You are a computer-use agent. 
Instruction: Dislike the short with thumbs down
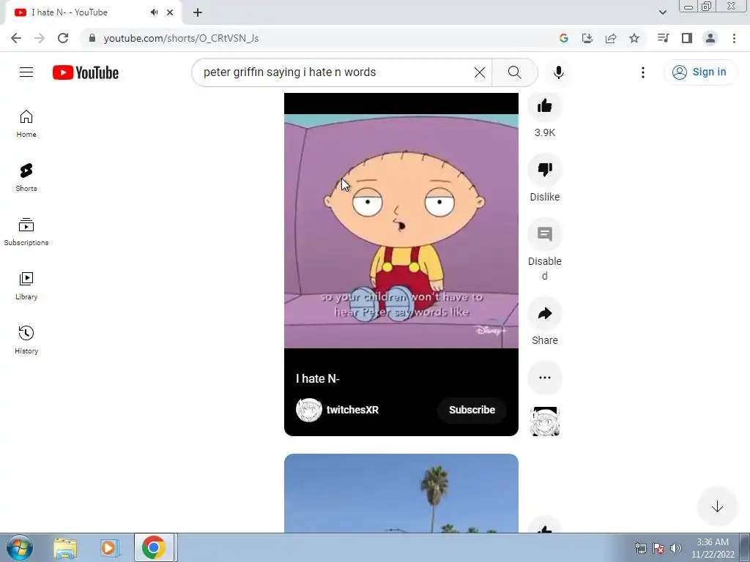coord(545,169)
